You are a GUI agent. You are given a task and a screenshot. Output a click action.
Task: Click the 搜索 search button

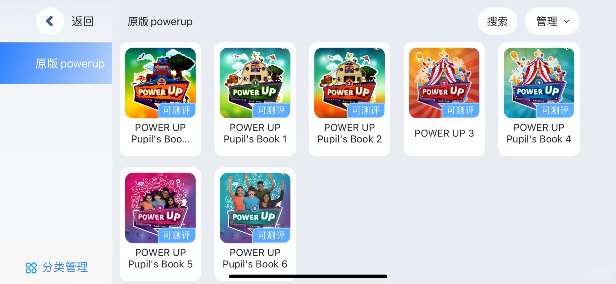pos(497,21)
